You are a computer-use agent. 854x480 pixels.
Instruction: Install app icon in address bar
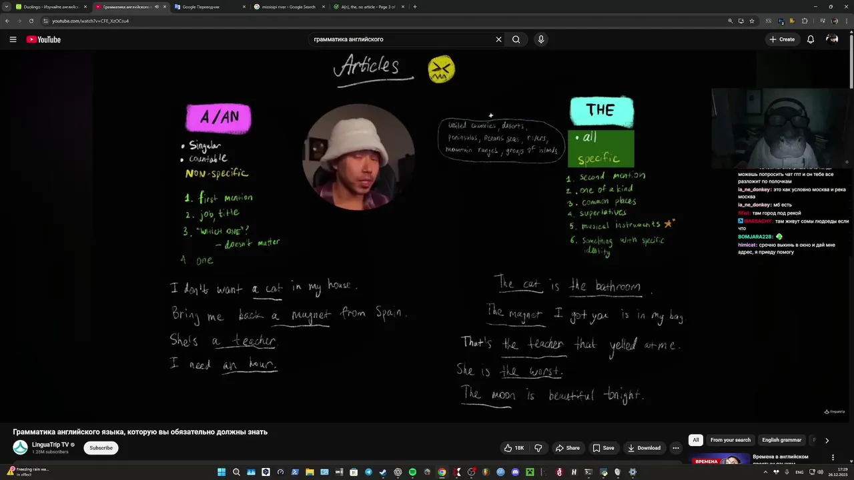741,21
